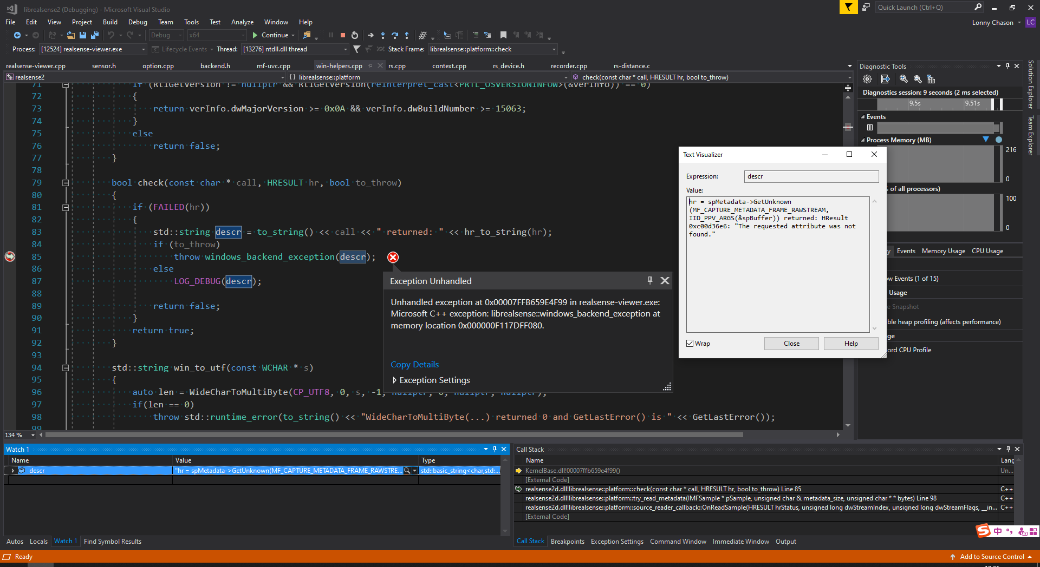Open the Thread dropdown
Image resolution: width=1040 pixels, height=567 pixels.
coord(345,49)
